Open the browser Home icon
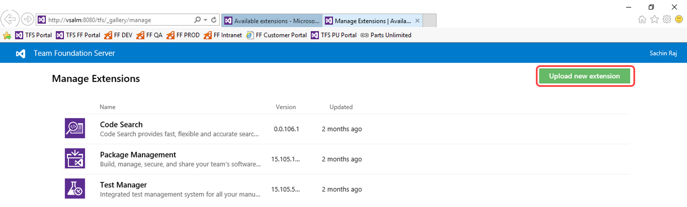 click(x=642, y=20)
